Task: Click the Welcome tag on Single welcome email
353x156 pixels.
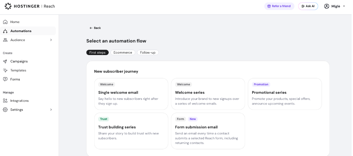Action: coord(107,84)
